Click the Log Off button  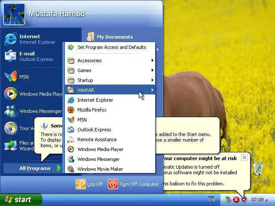tap(89, 184)
